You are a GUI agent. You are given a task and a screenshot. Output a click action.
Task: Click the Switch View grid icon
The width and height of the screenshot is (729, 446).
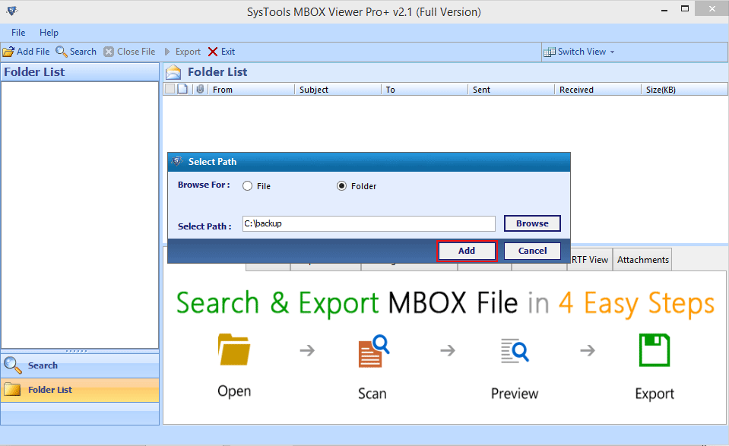[x=550, y=52]
